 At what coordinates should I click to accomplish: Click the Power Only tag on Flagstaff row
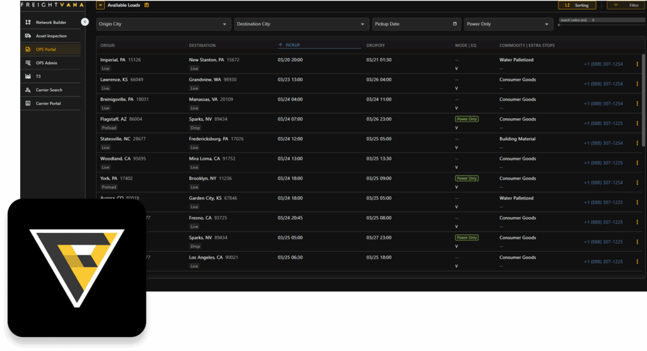click(467, 119)
